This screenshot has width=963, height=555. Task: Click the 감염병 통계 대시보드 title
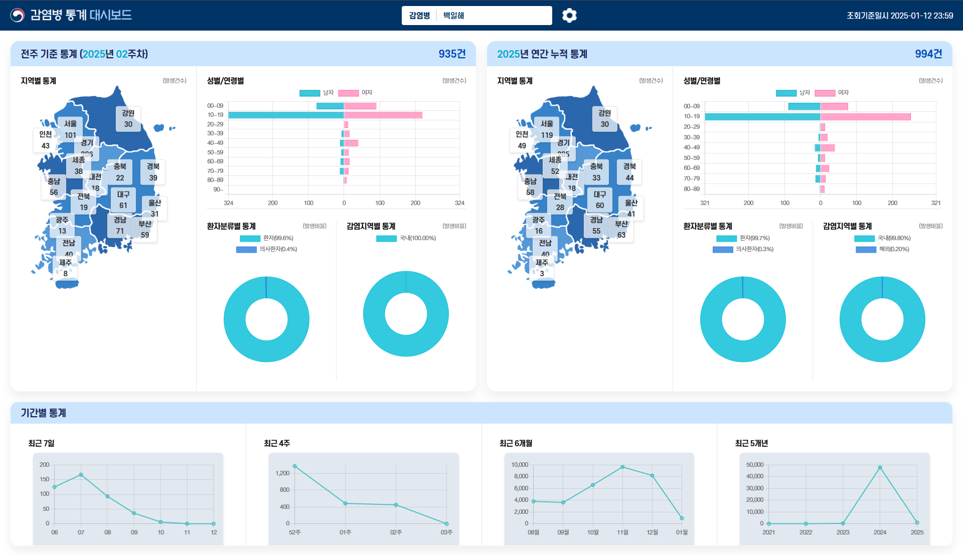point(81,15)
